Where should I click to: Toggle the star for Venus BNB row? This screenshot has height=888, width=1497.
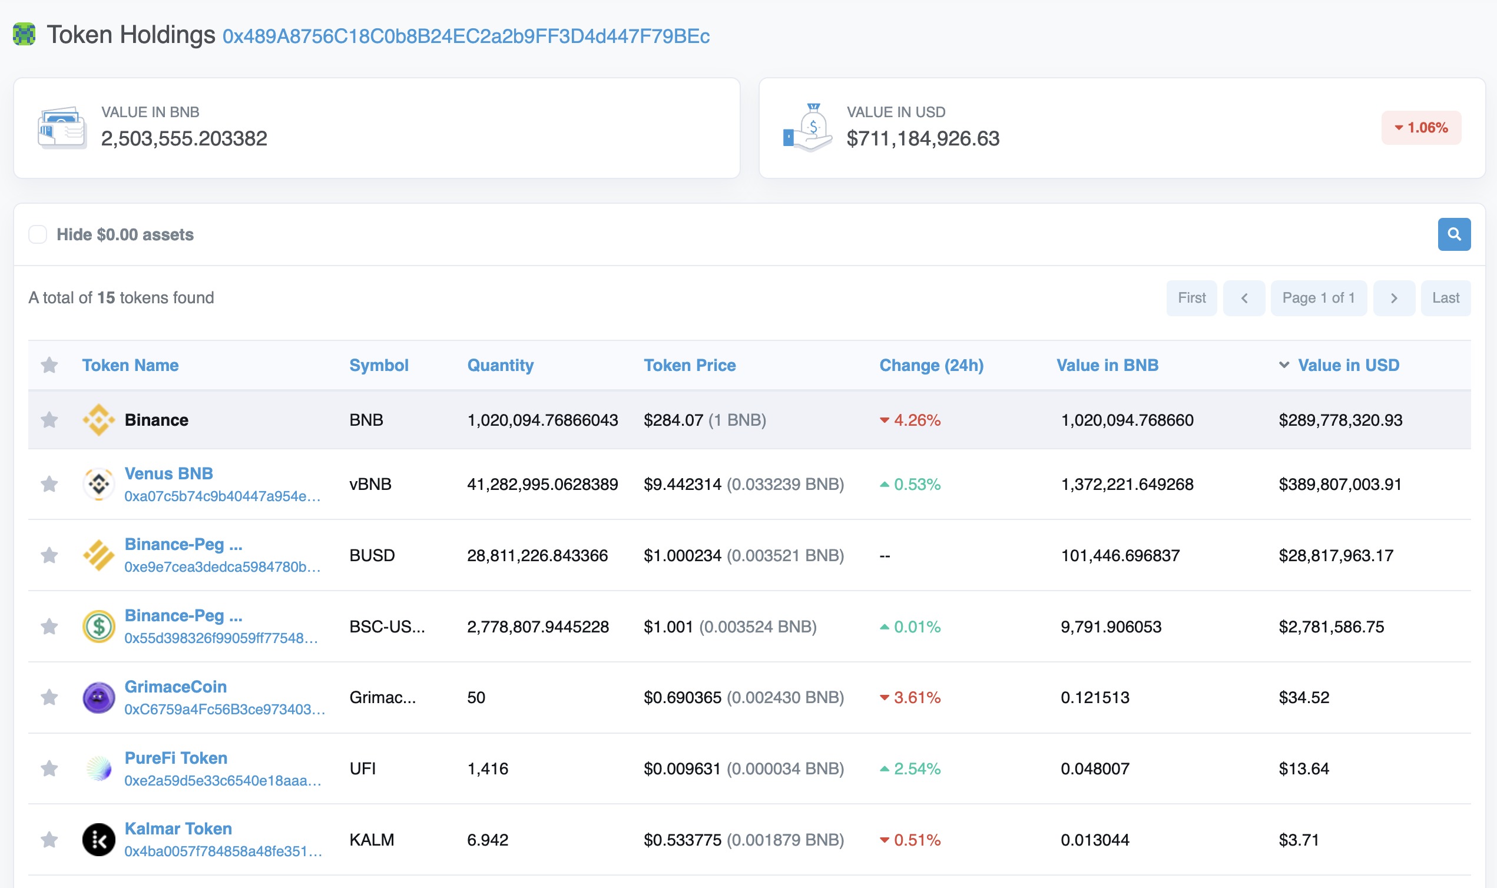pyautogui.click(x=49, y=484)
